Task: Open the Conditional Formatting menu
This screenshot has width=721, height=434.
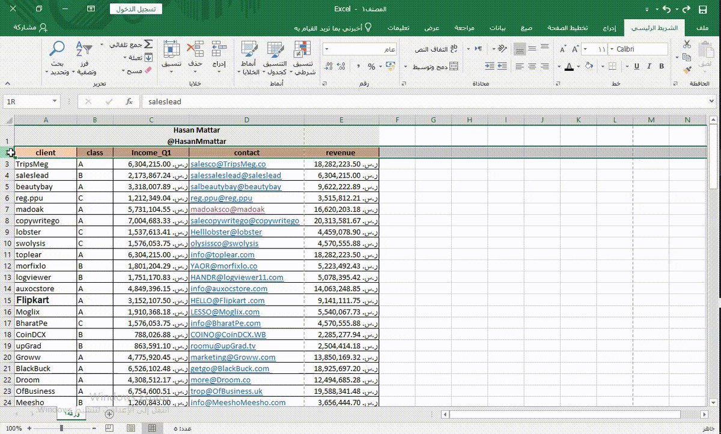Action: point(304,58)
